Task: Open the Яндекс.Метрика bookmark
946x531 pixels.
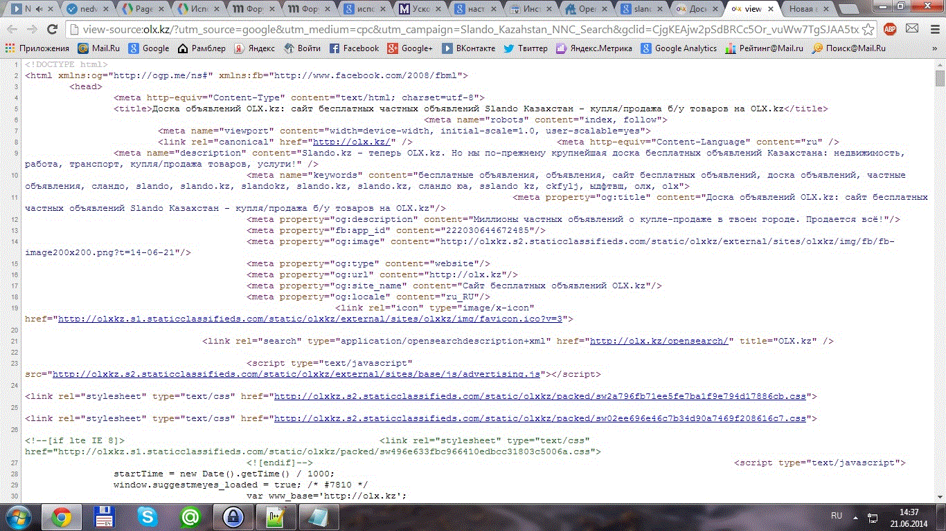Action: (x=594, y=48)
